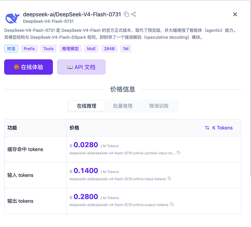Click the 0.0280 cached tokens price
This screenshot has height=227, width=251.
point(86,145)
